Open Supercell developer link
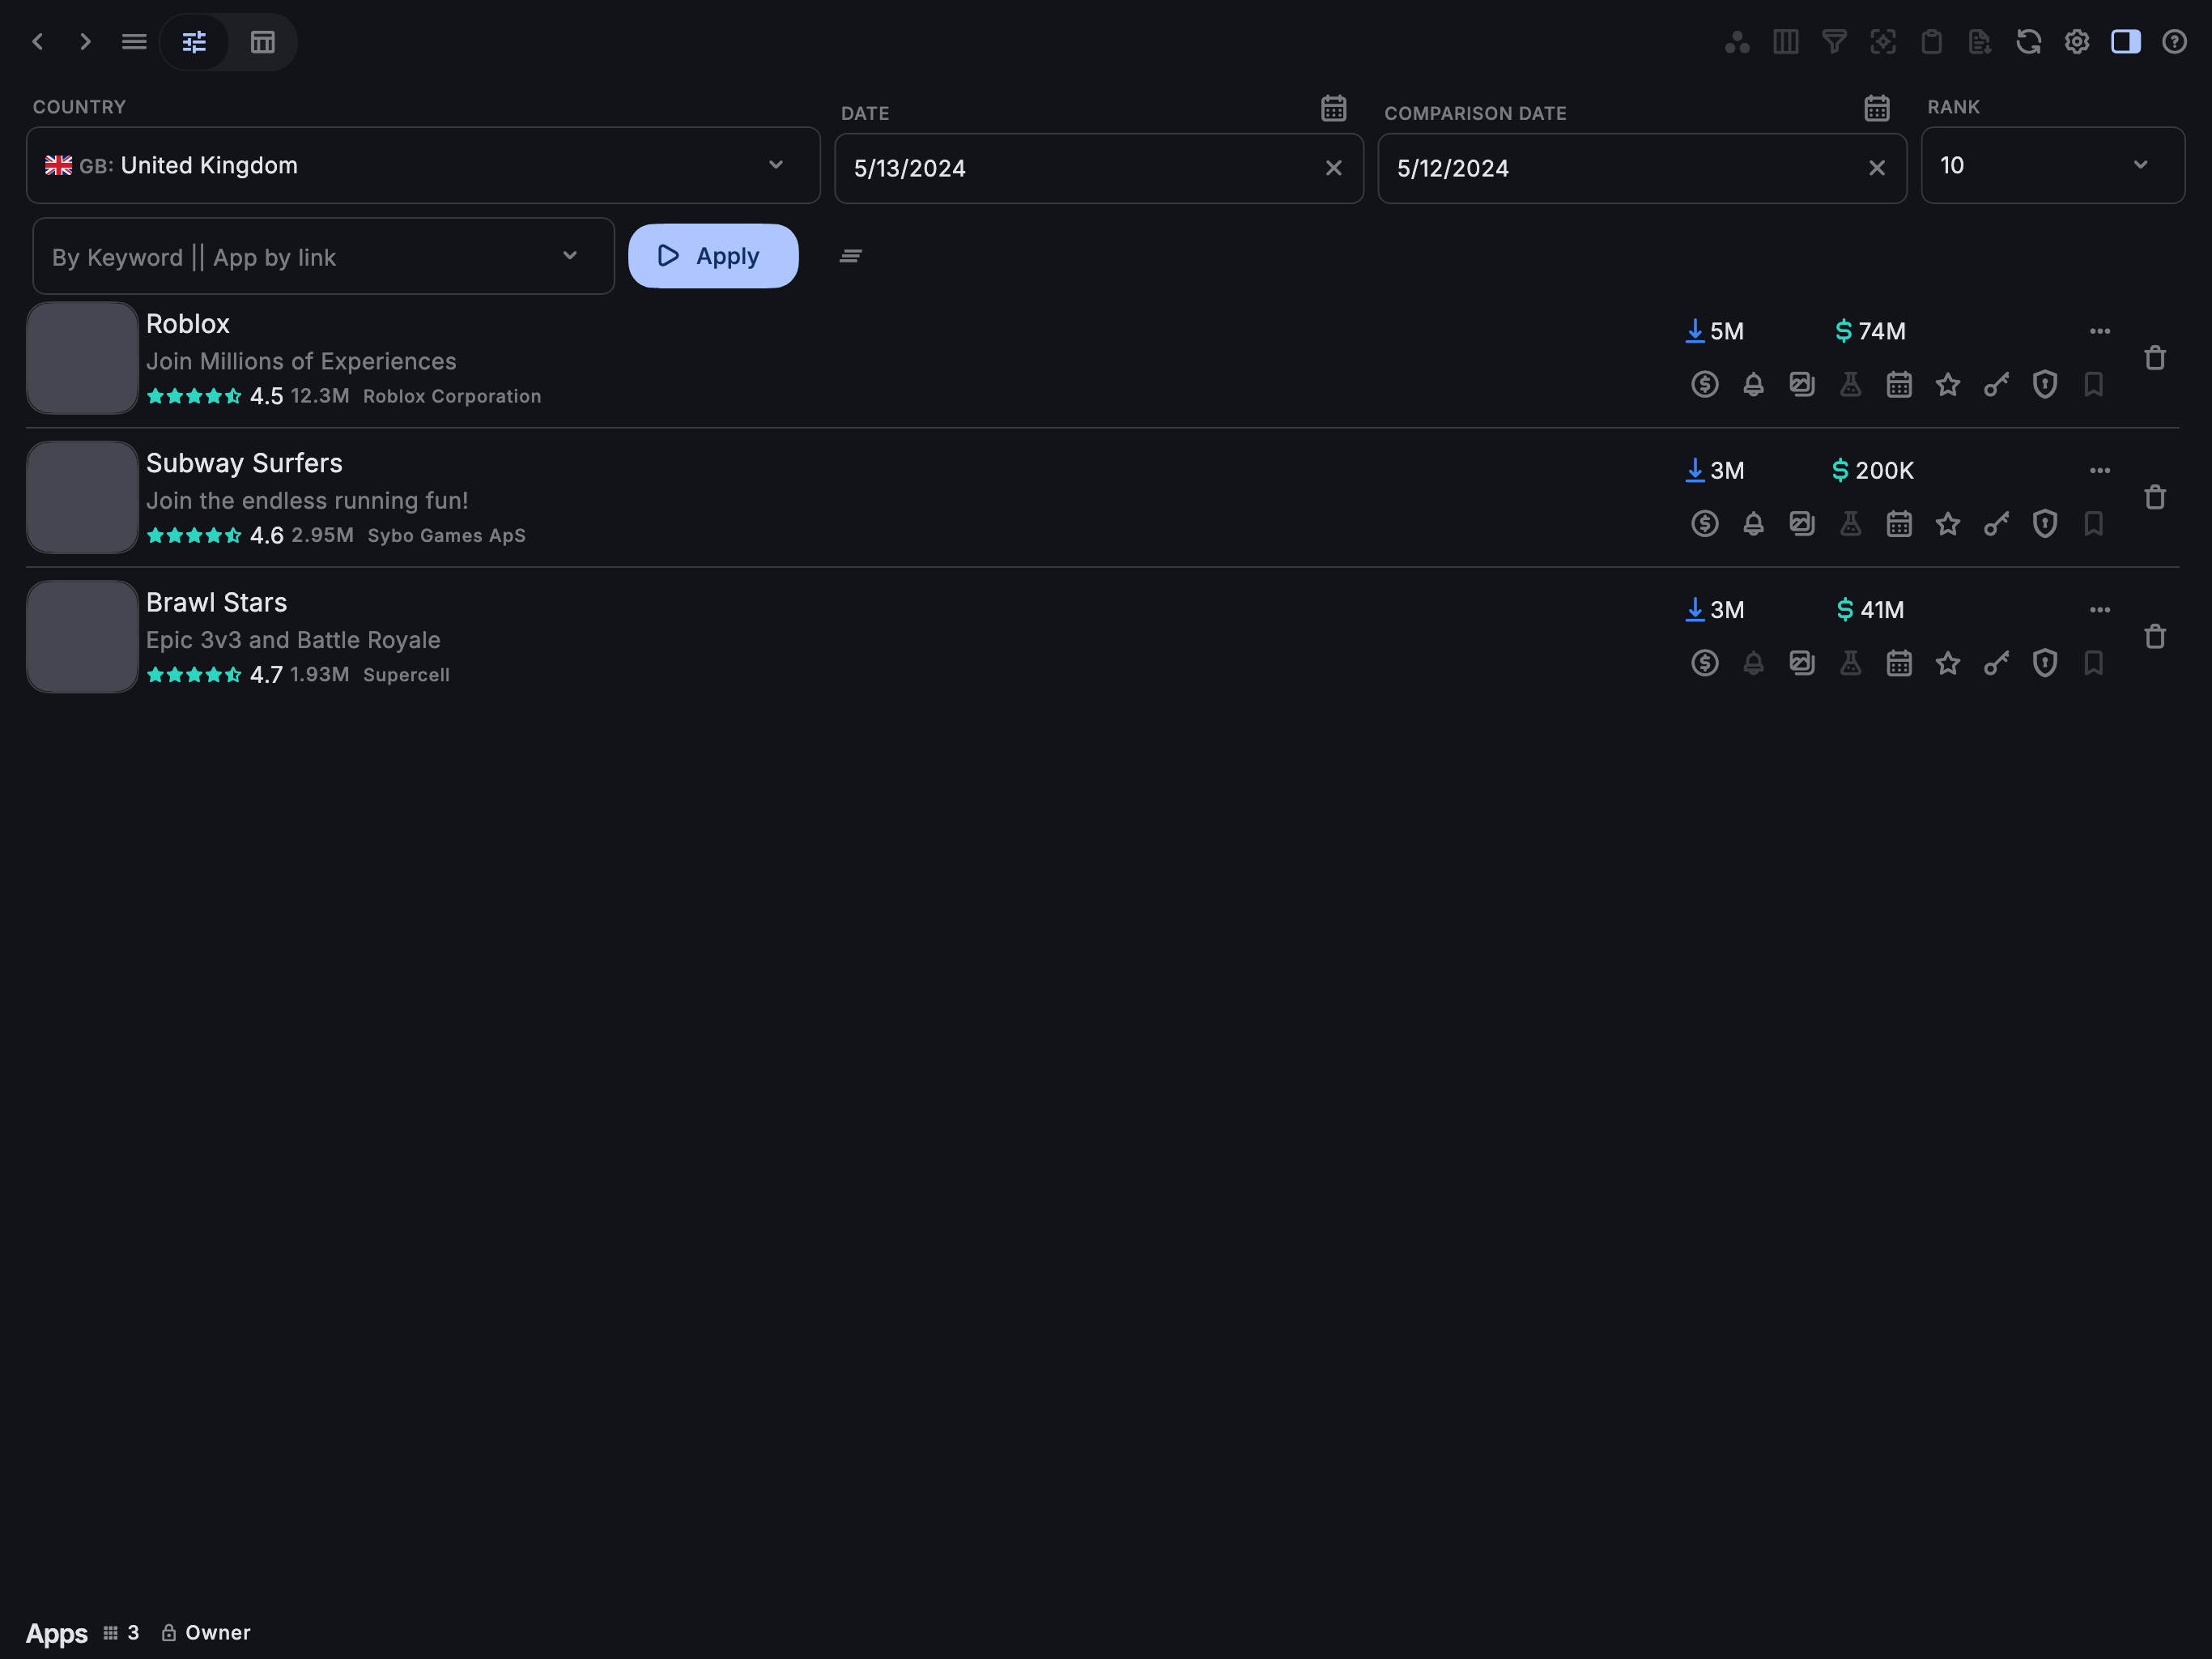The width and height of the screenshot is (2212, 1659). tap(406, 675)
